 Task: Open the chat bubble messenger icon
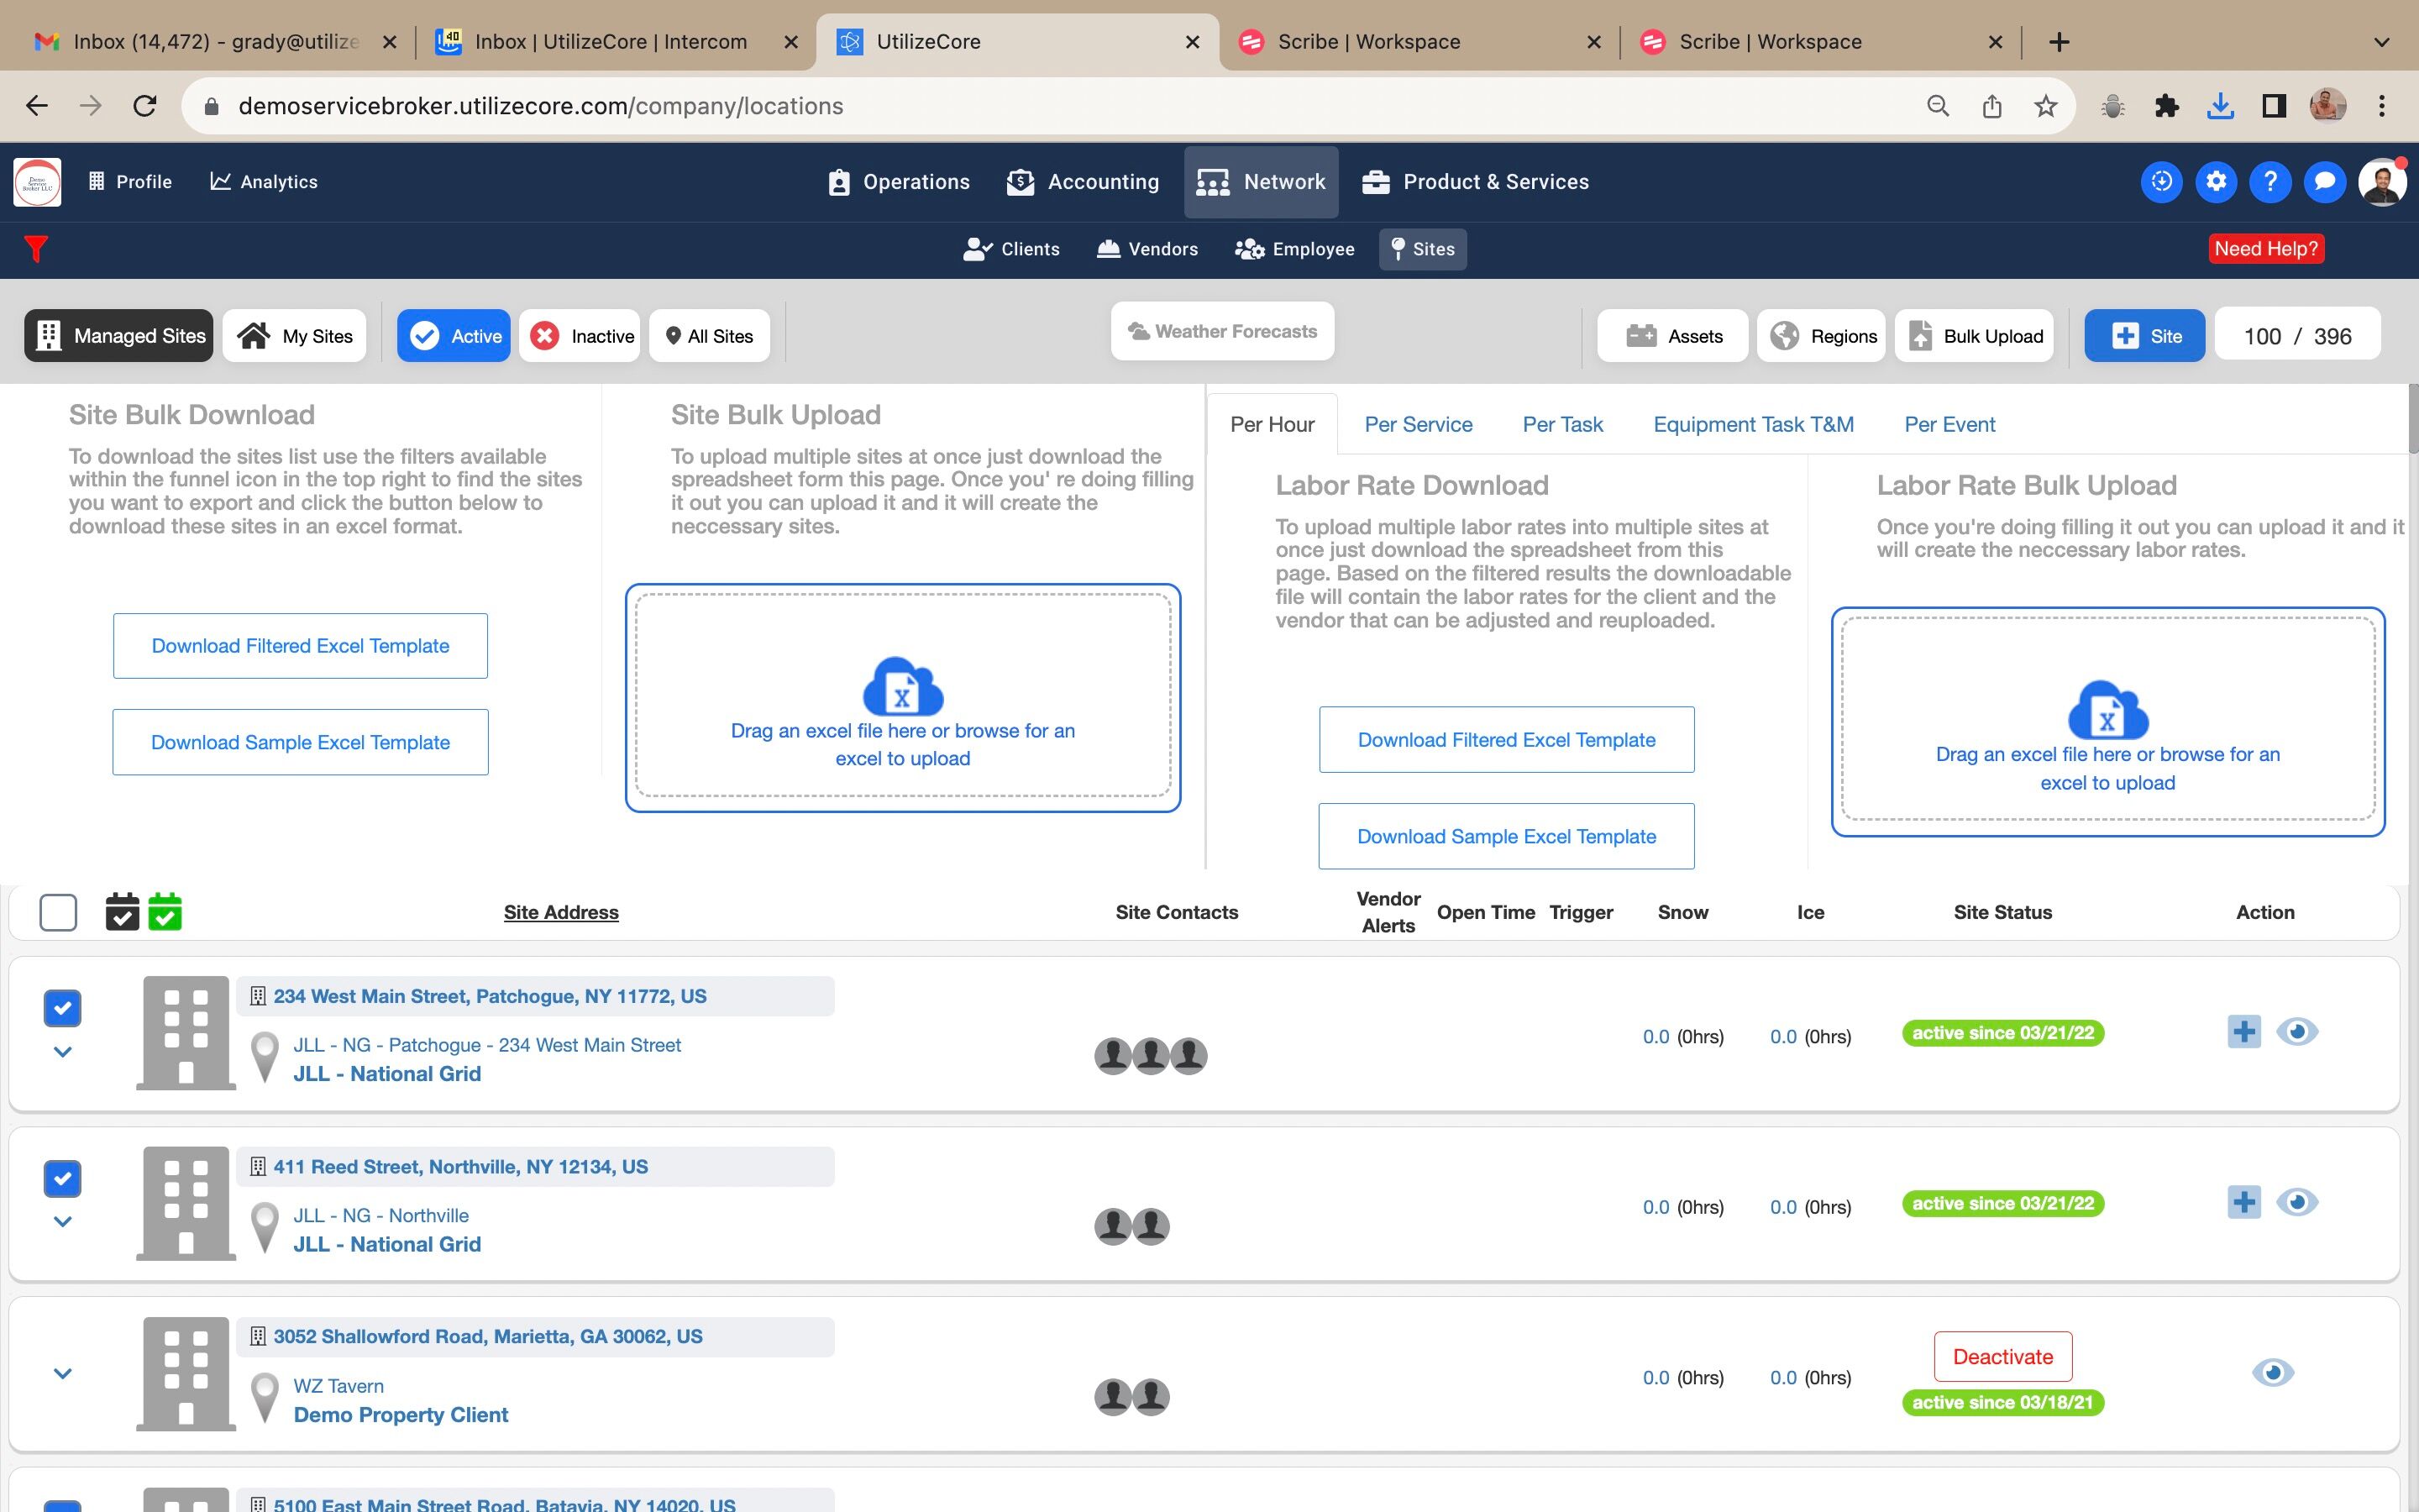coord(2324,182)
